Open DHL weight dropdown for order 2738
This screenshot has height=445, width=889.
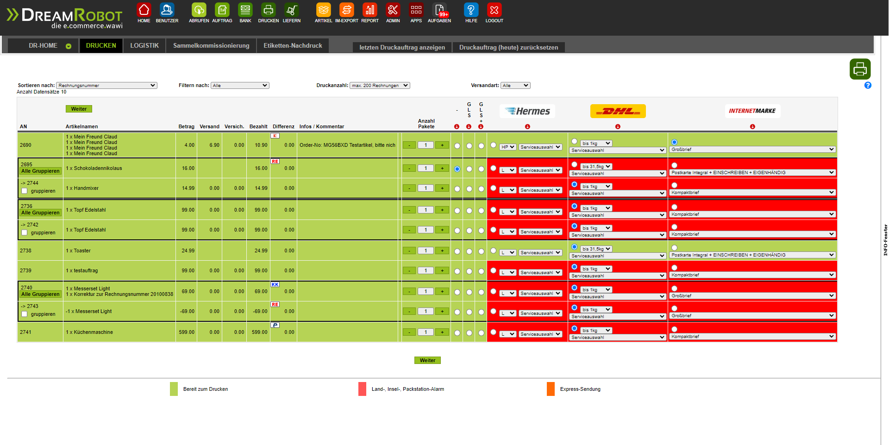coord(596,249)
